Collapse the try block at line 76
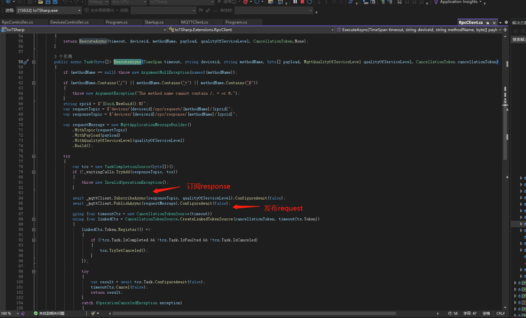 pos(33,156)
